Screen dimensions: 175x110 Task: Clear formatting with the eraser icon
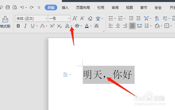click(x=90, y=18)
